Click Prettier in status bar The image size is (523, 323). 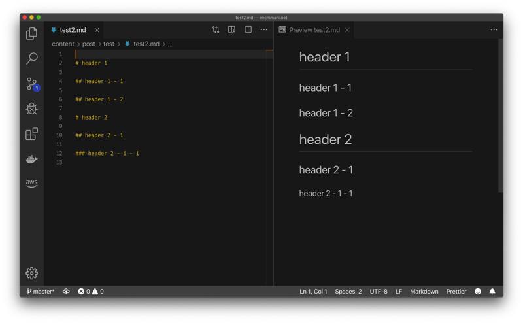[x=456, y=292]
